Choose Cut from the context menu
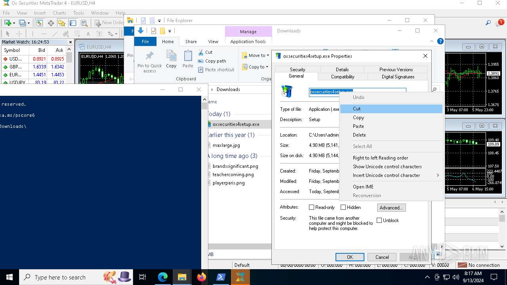The image size is (507, 285). coord(391,109)
